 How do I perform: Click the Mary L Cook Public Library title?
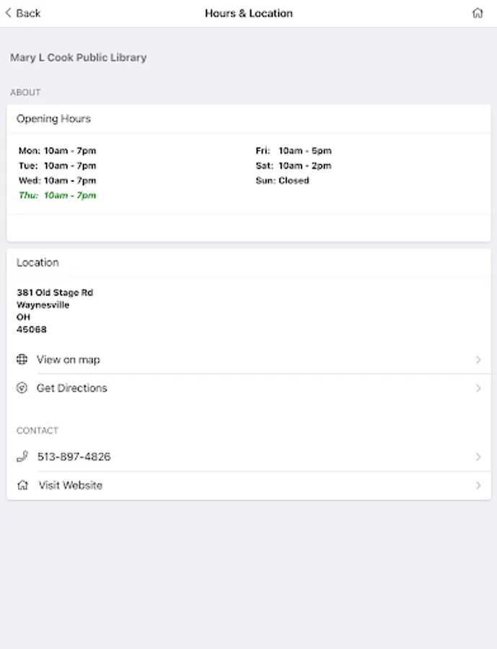click(78, 58)
